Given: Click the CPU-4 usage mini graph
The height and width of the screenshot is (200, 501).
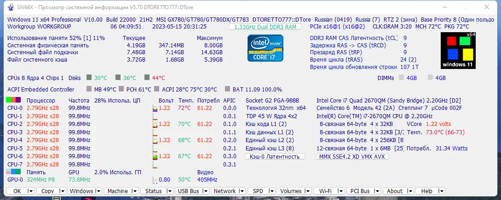Looking at the screenshot, I should [x=155, y=140].
